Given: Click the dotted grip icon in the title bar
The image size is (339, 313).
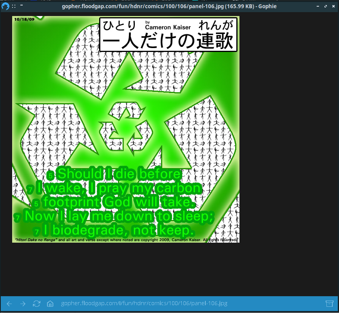Looking at the screenshot, I should (14, 6).
